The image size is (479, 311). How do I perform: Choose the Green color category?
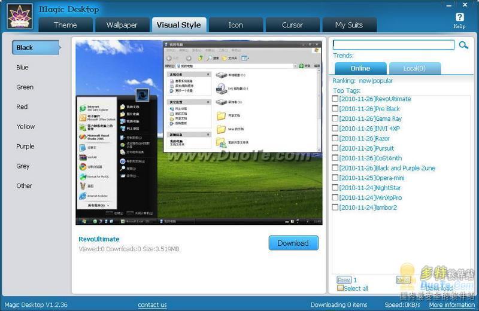(25, 87)
